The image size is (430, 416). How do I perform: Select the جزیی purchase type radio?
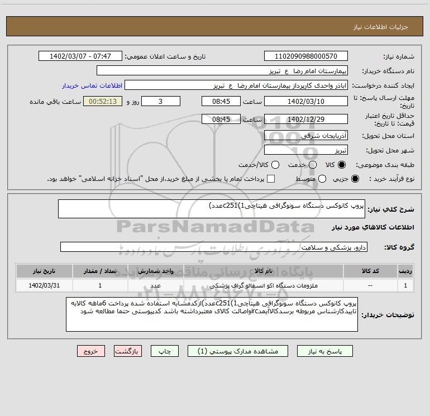tap(355, 179)
